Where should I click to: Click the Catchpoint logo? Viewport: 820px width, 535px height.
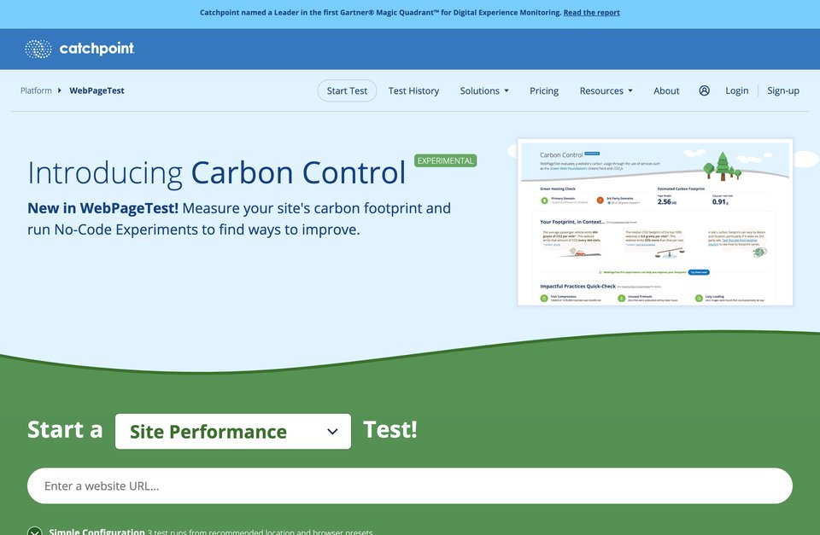point(79,49)
